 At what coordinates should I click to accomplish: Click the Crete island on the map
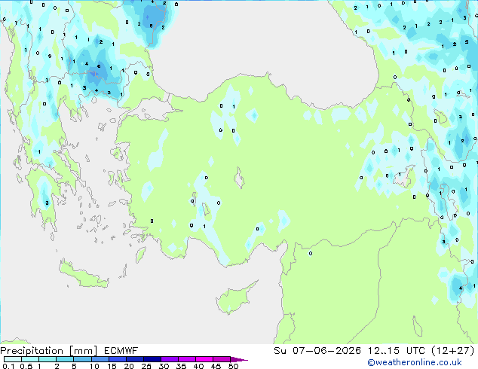82,276
